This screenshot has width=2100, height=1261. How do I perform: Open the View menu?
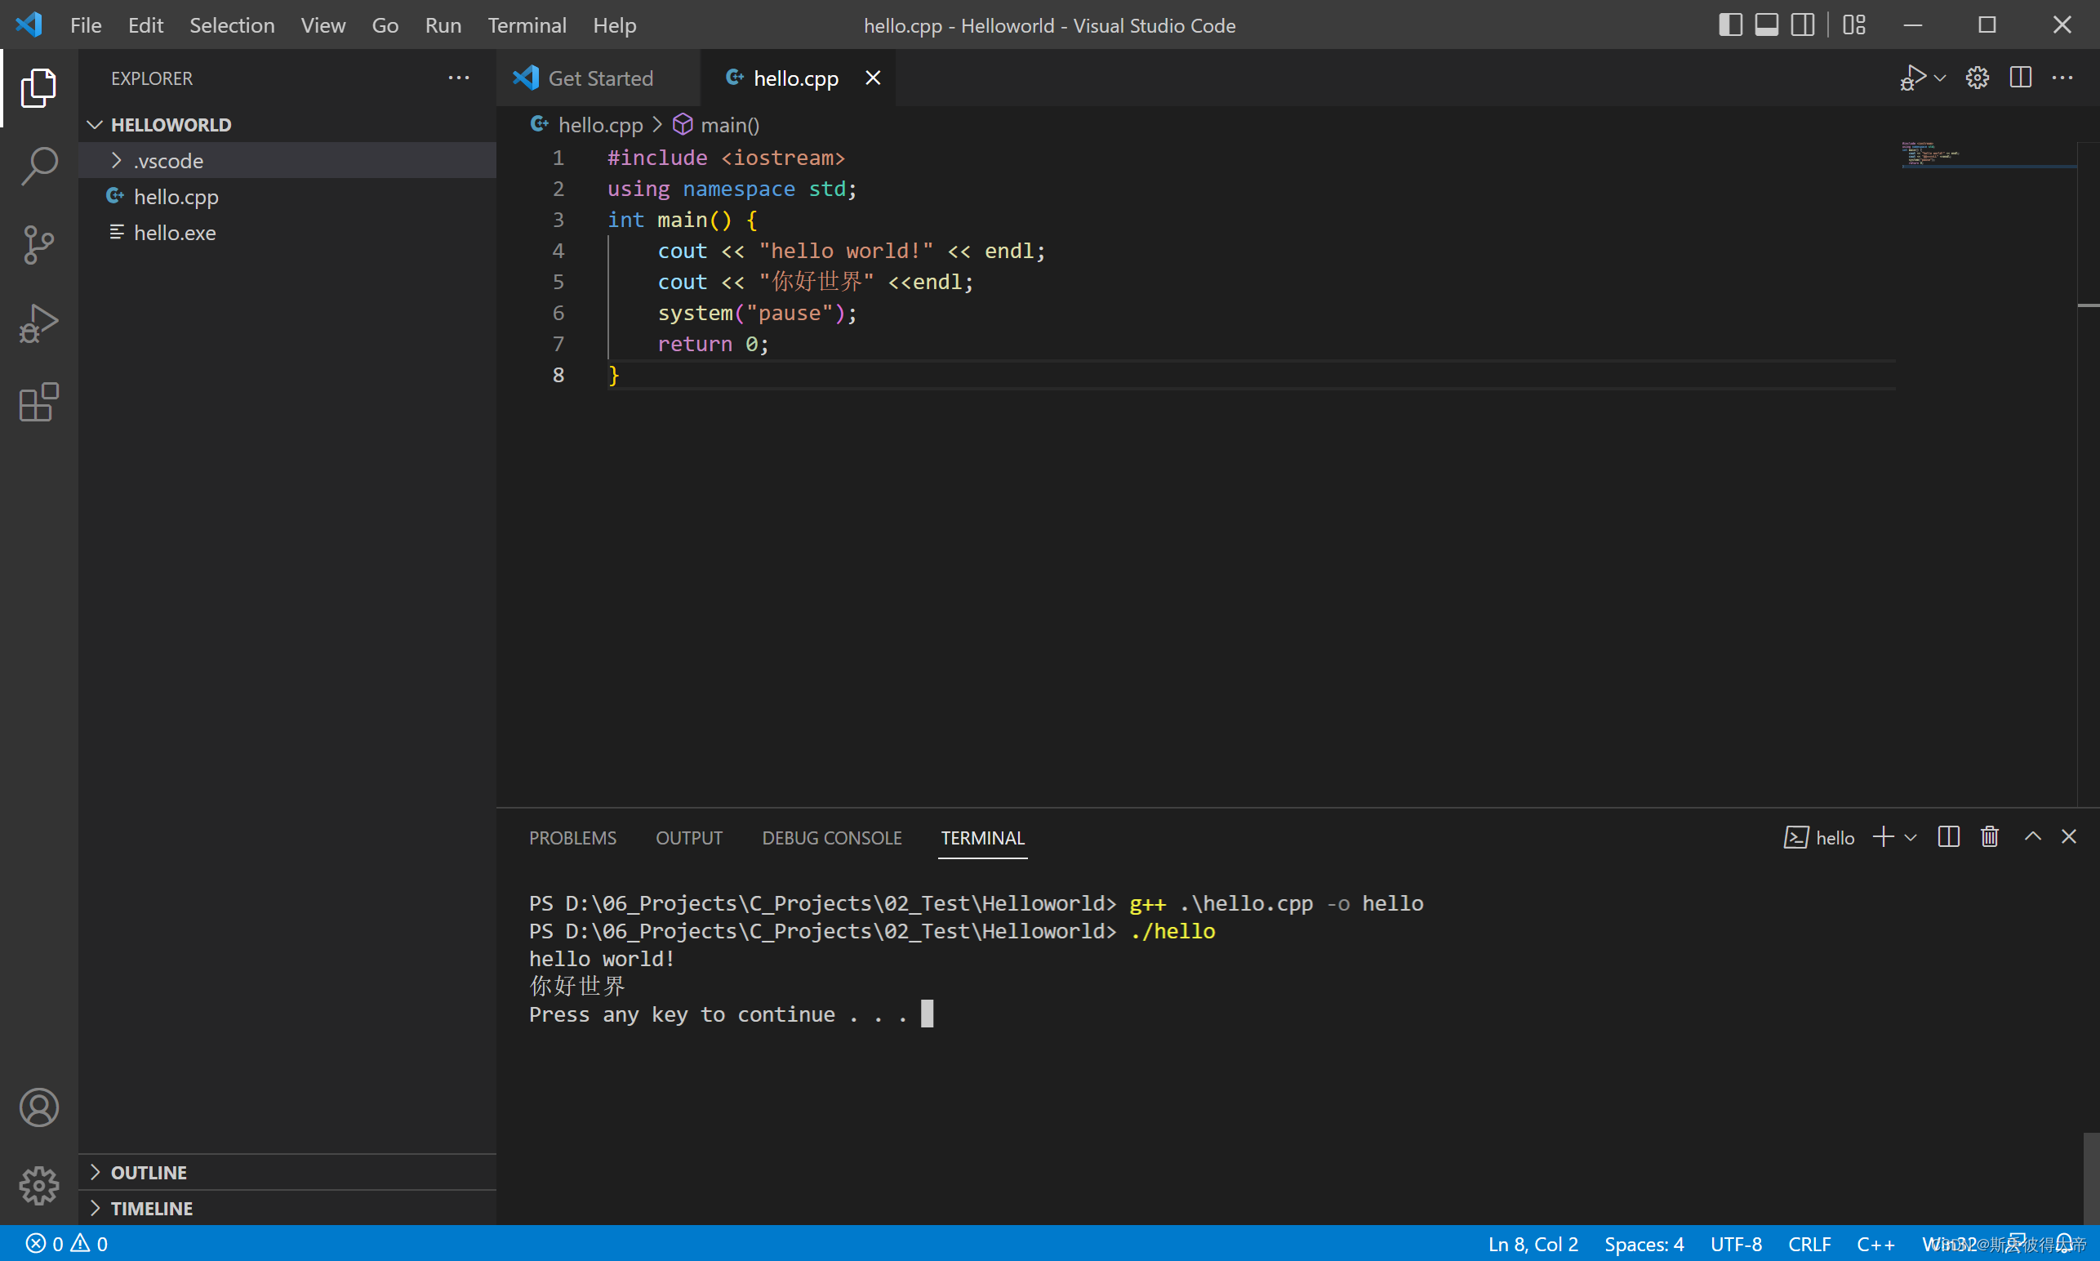click(323, 25)
